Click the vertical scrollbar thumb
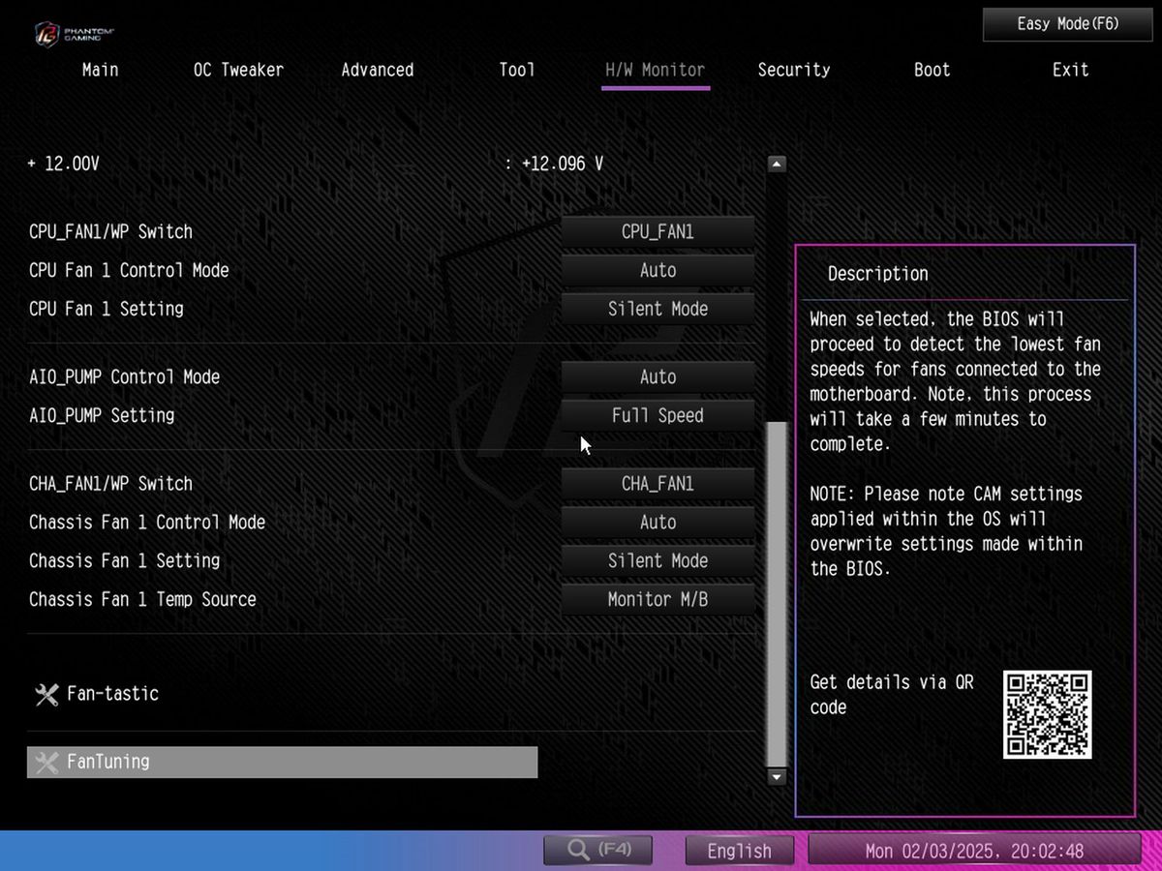 click(x=777, y=594)
